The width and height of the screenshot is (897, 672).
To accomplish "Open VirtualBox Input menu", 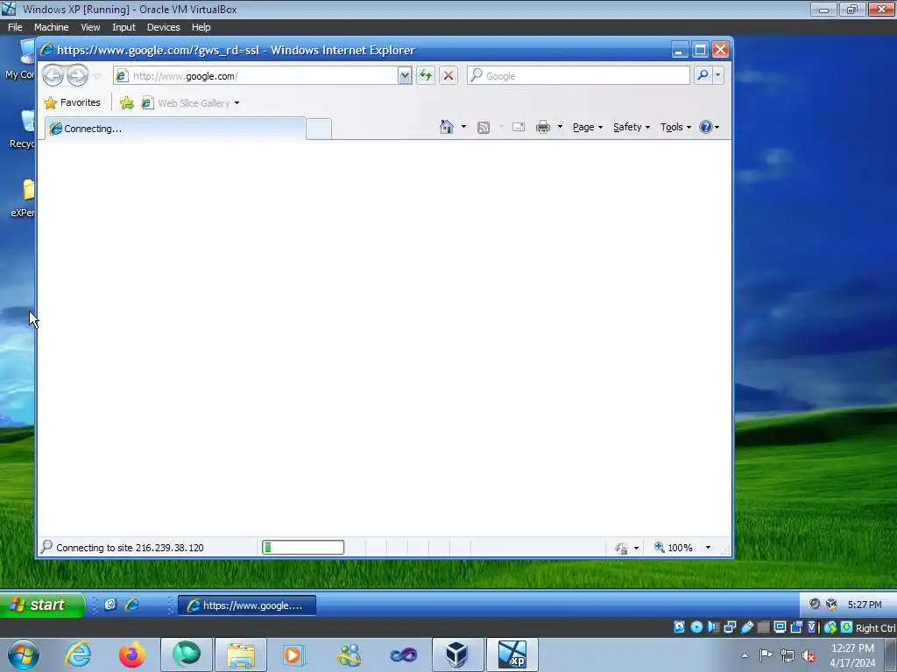I will [124, 27].
